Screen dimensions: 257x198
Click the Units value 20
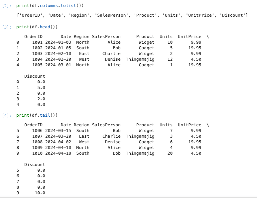pos(170,153)
